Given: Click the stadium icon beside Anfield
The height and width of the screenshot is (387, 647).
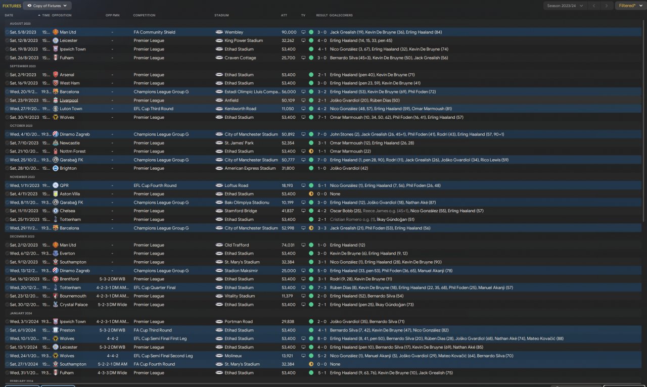Looking at the screenshot, I should click(219, 101).
